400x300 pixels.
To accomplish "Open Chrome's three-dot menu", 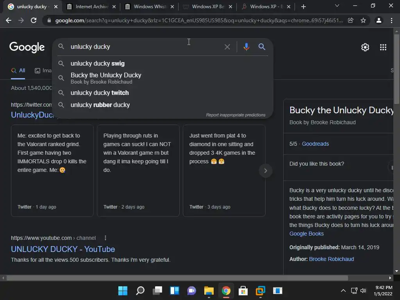I will (x=391, y=20).
